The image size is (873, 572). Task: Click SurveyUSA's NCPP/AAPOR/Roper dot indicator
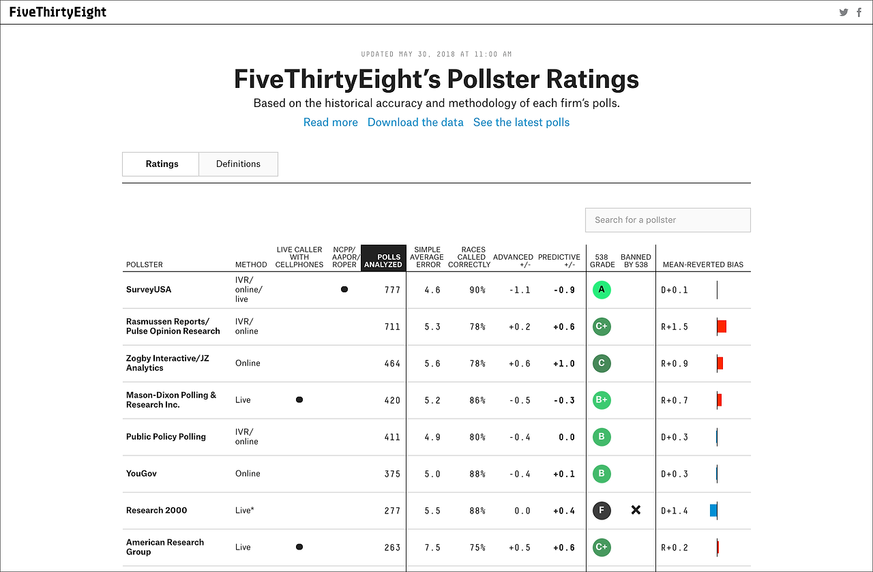tap(344, 289)
